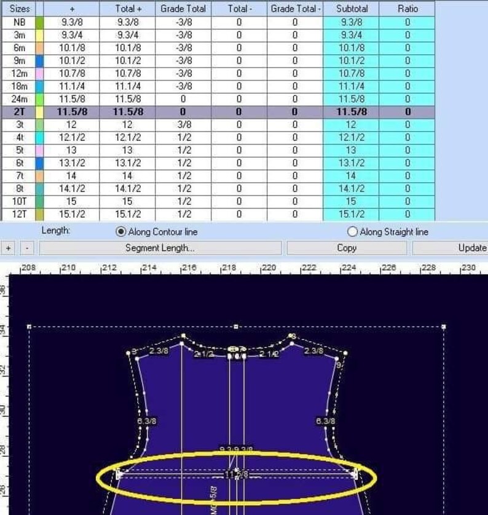Click the right 2.3/8 shoulder measurement label
Image resolution: width=488 pixels, height=515 pixels.
click(313, 351)
